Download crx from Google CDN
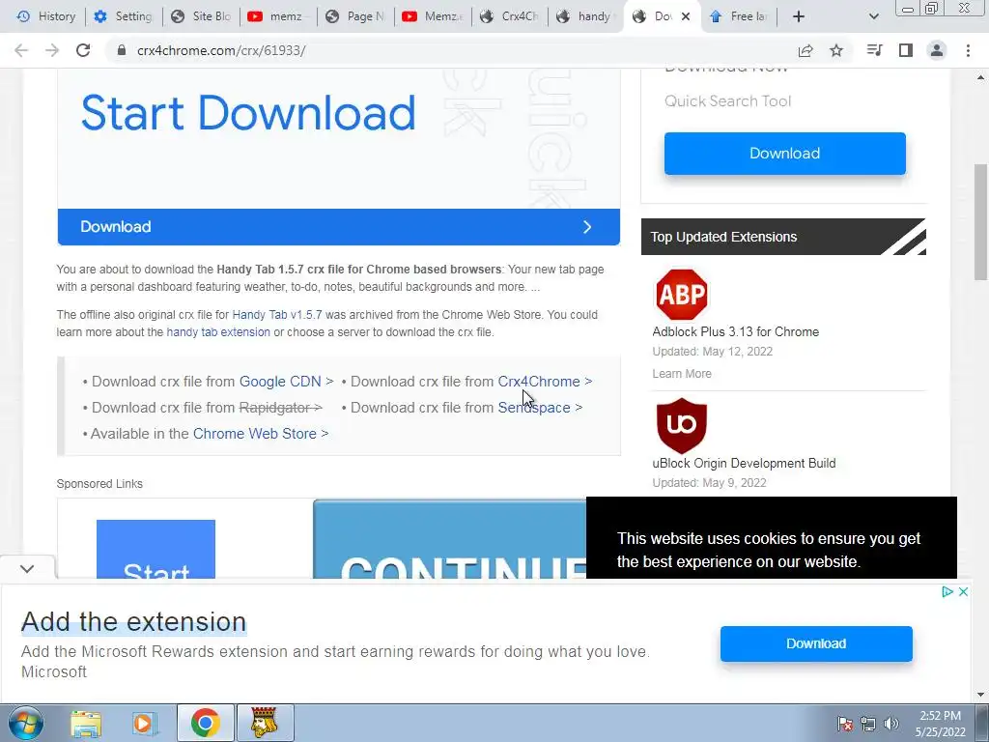Image resolution: width=989 pixels, height=742 pixels. pyautogui.click(x=280, y=382)
